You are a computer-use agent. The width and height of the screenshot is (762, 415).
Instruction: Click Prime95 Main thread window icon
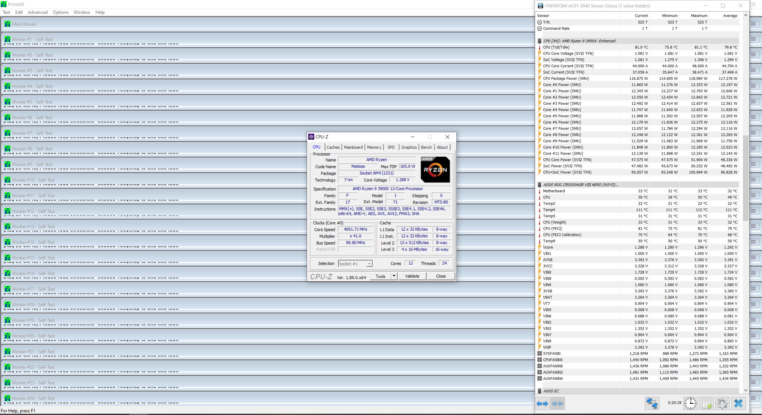(x=7, y=24)
